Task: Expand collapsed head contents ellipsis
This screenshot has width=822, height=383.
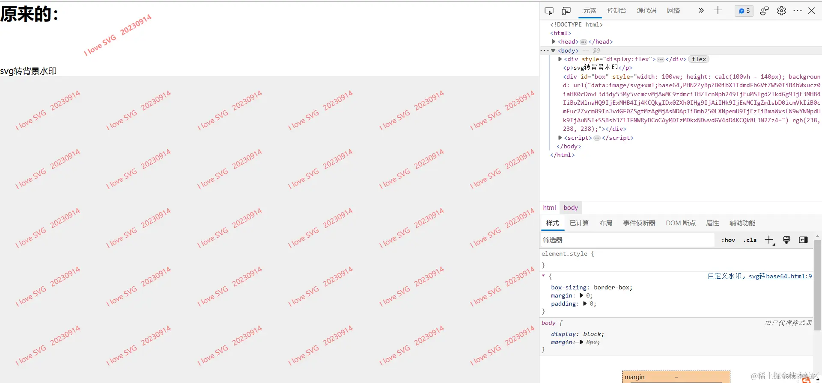Action: pyautogui.click(x=584, y=42)
